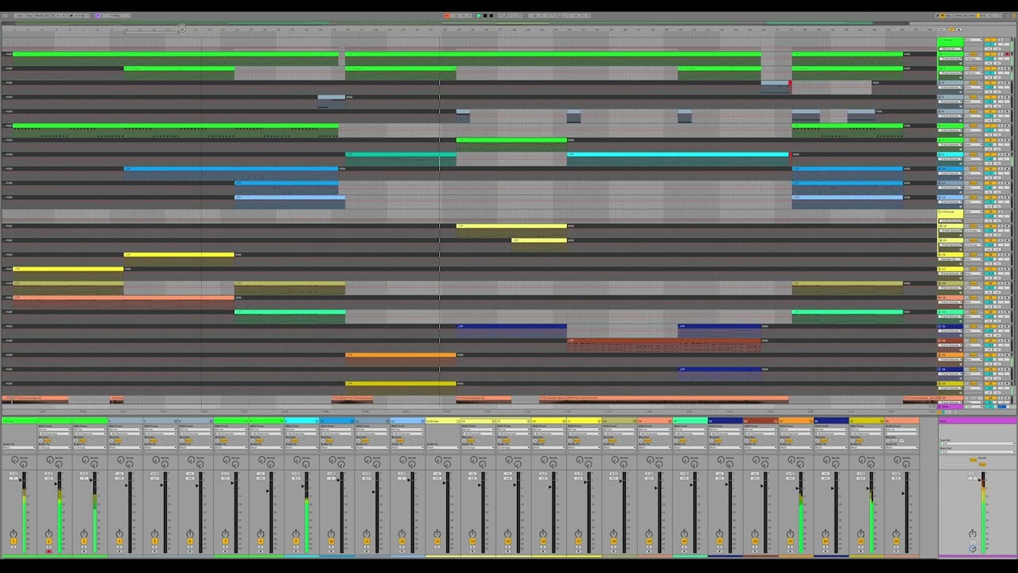
Task: Click the yellow icon at the control bar's right end
Action: pos(1014,16)
